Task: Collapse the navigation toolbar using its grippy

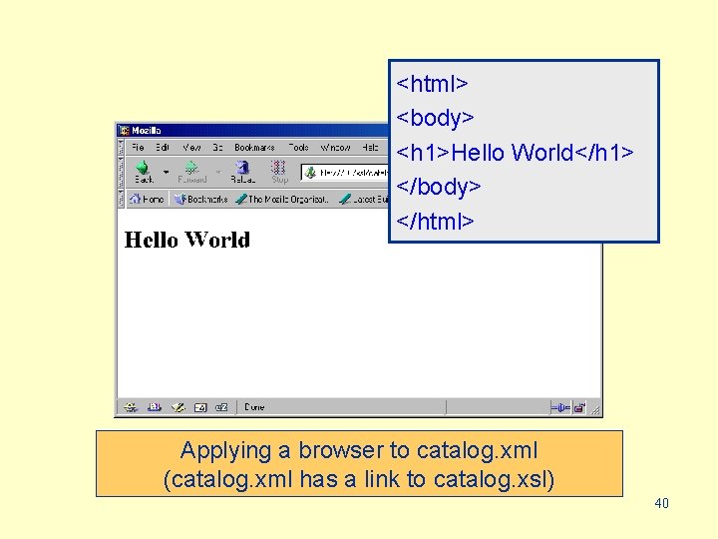Action: tap(121, 173)
